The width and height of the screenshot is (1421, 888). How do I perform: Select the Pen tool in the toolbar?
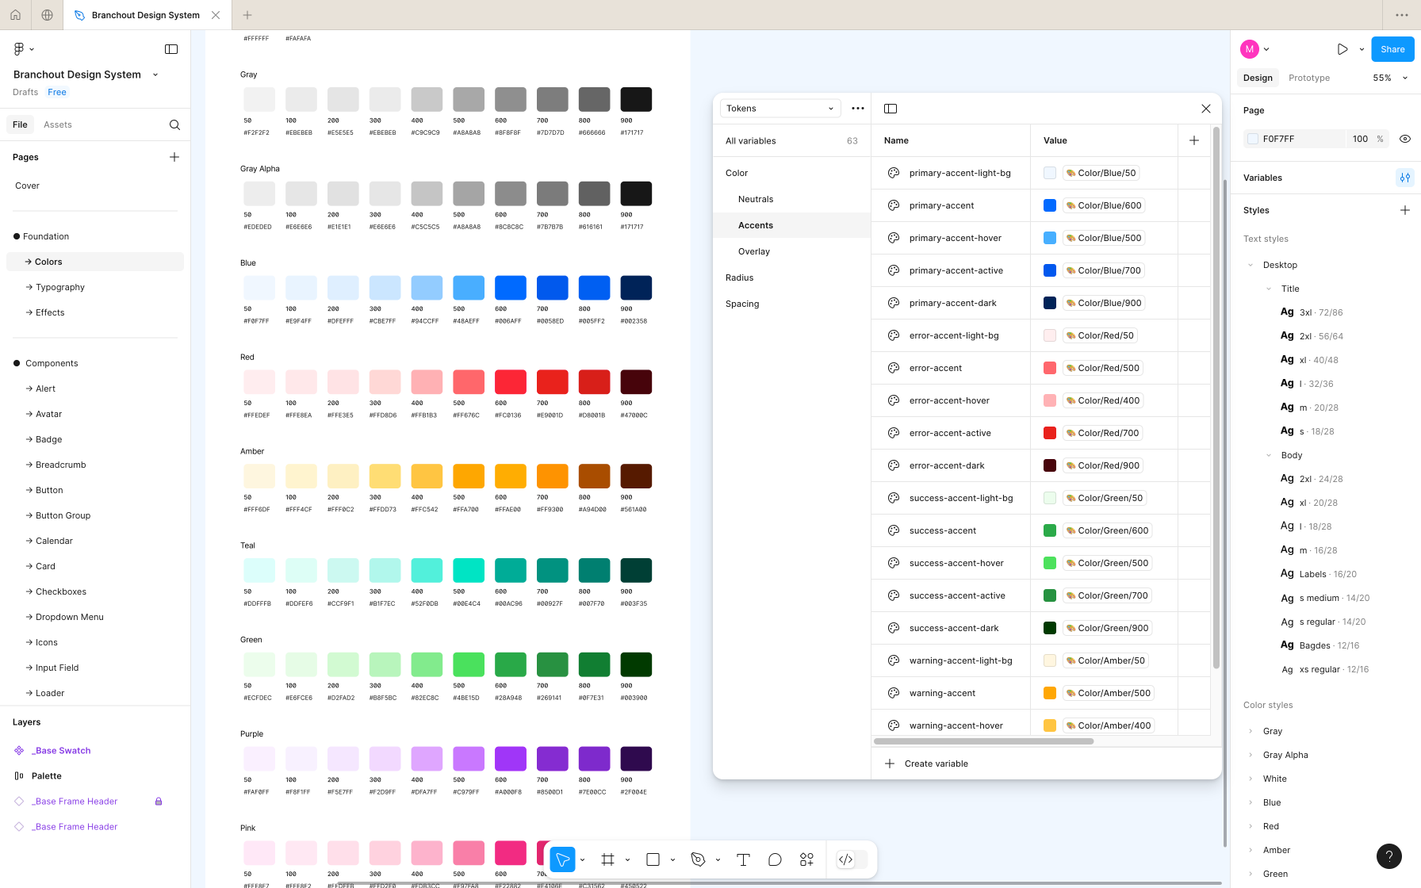[x=699, y=859]
